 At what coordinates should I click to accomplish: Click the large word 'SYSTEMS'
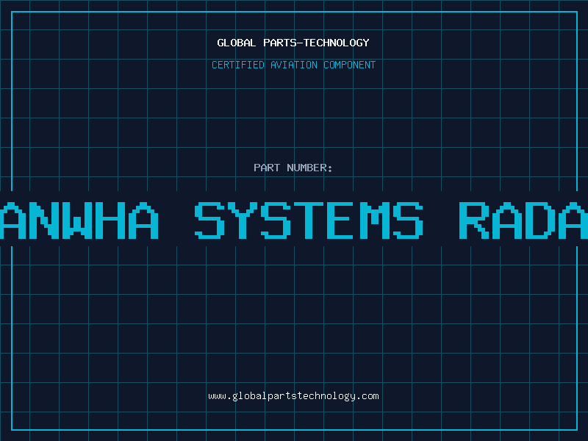click(309, 220)
